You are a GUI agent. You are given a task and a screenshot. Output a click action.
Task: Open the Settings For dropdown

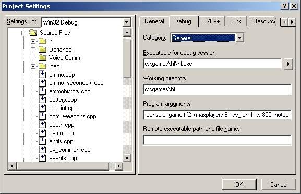pyautogui.click(x=127, y=22)
